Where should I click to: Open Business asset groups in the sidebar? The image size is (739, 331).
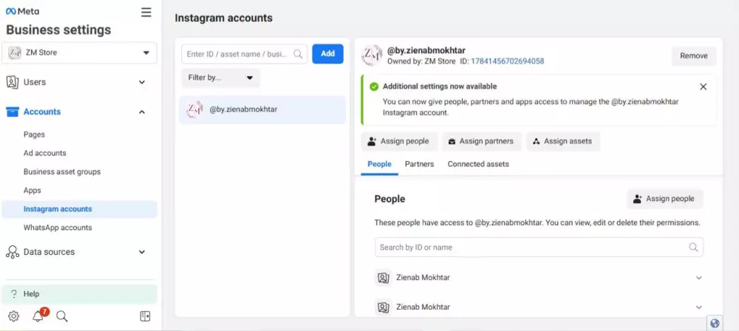point(62,171)
